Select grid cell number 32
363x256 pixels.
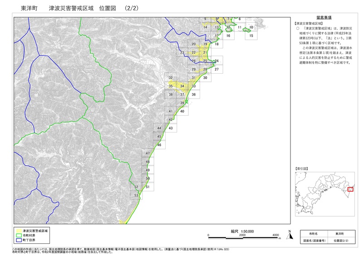coord(171,78)
